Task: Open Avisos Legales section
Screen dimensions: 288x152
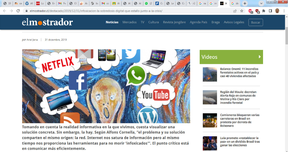Action: (x=234, y=22)
